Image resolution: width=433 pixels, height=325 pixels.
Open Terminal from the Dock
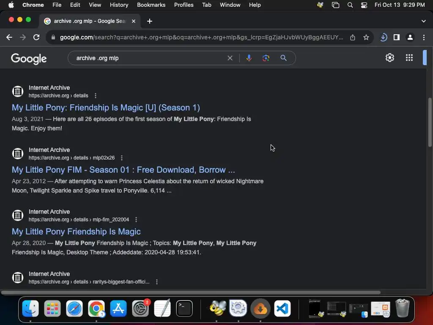(184, 308)
